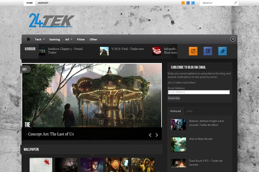Open the small Facebook icon in the top bar
The width and height of the screenshot is (259, 172).
188,3
